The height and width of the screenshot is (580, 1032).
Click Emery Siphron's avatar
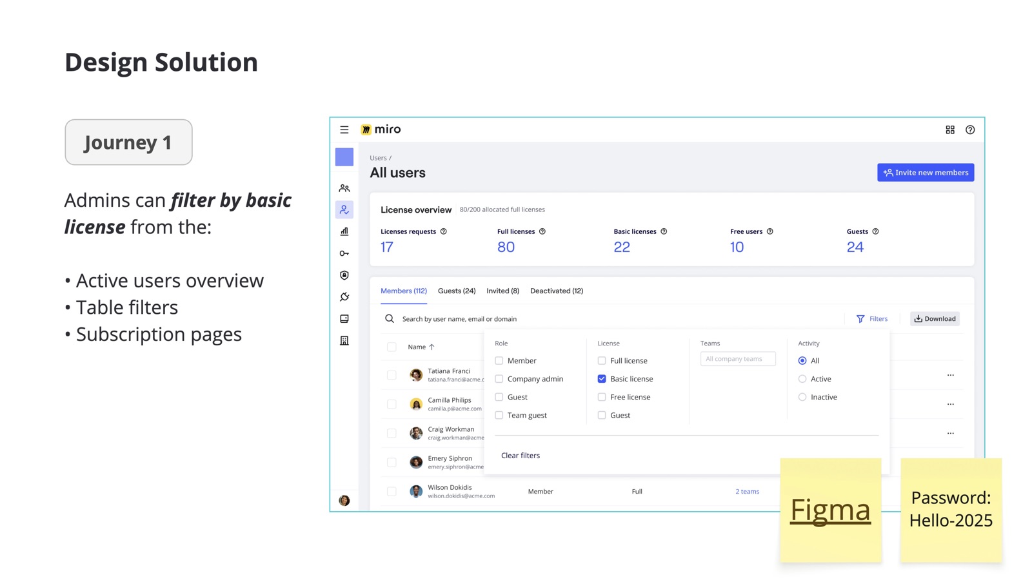(x=416, y=462)
